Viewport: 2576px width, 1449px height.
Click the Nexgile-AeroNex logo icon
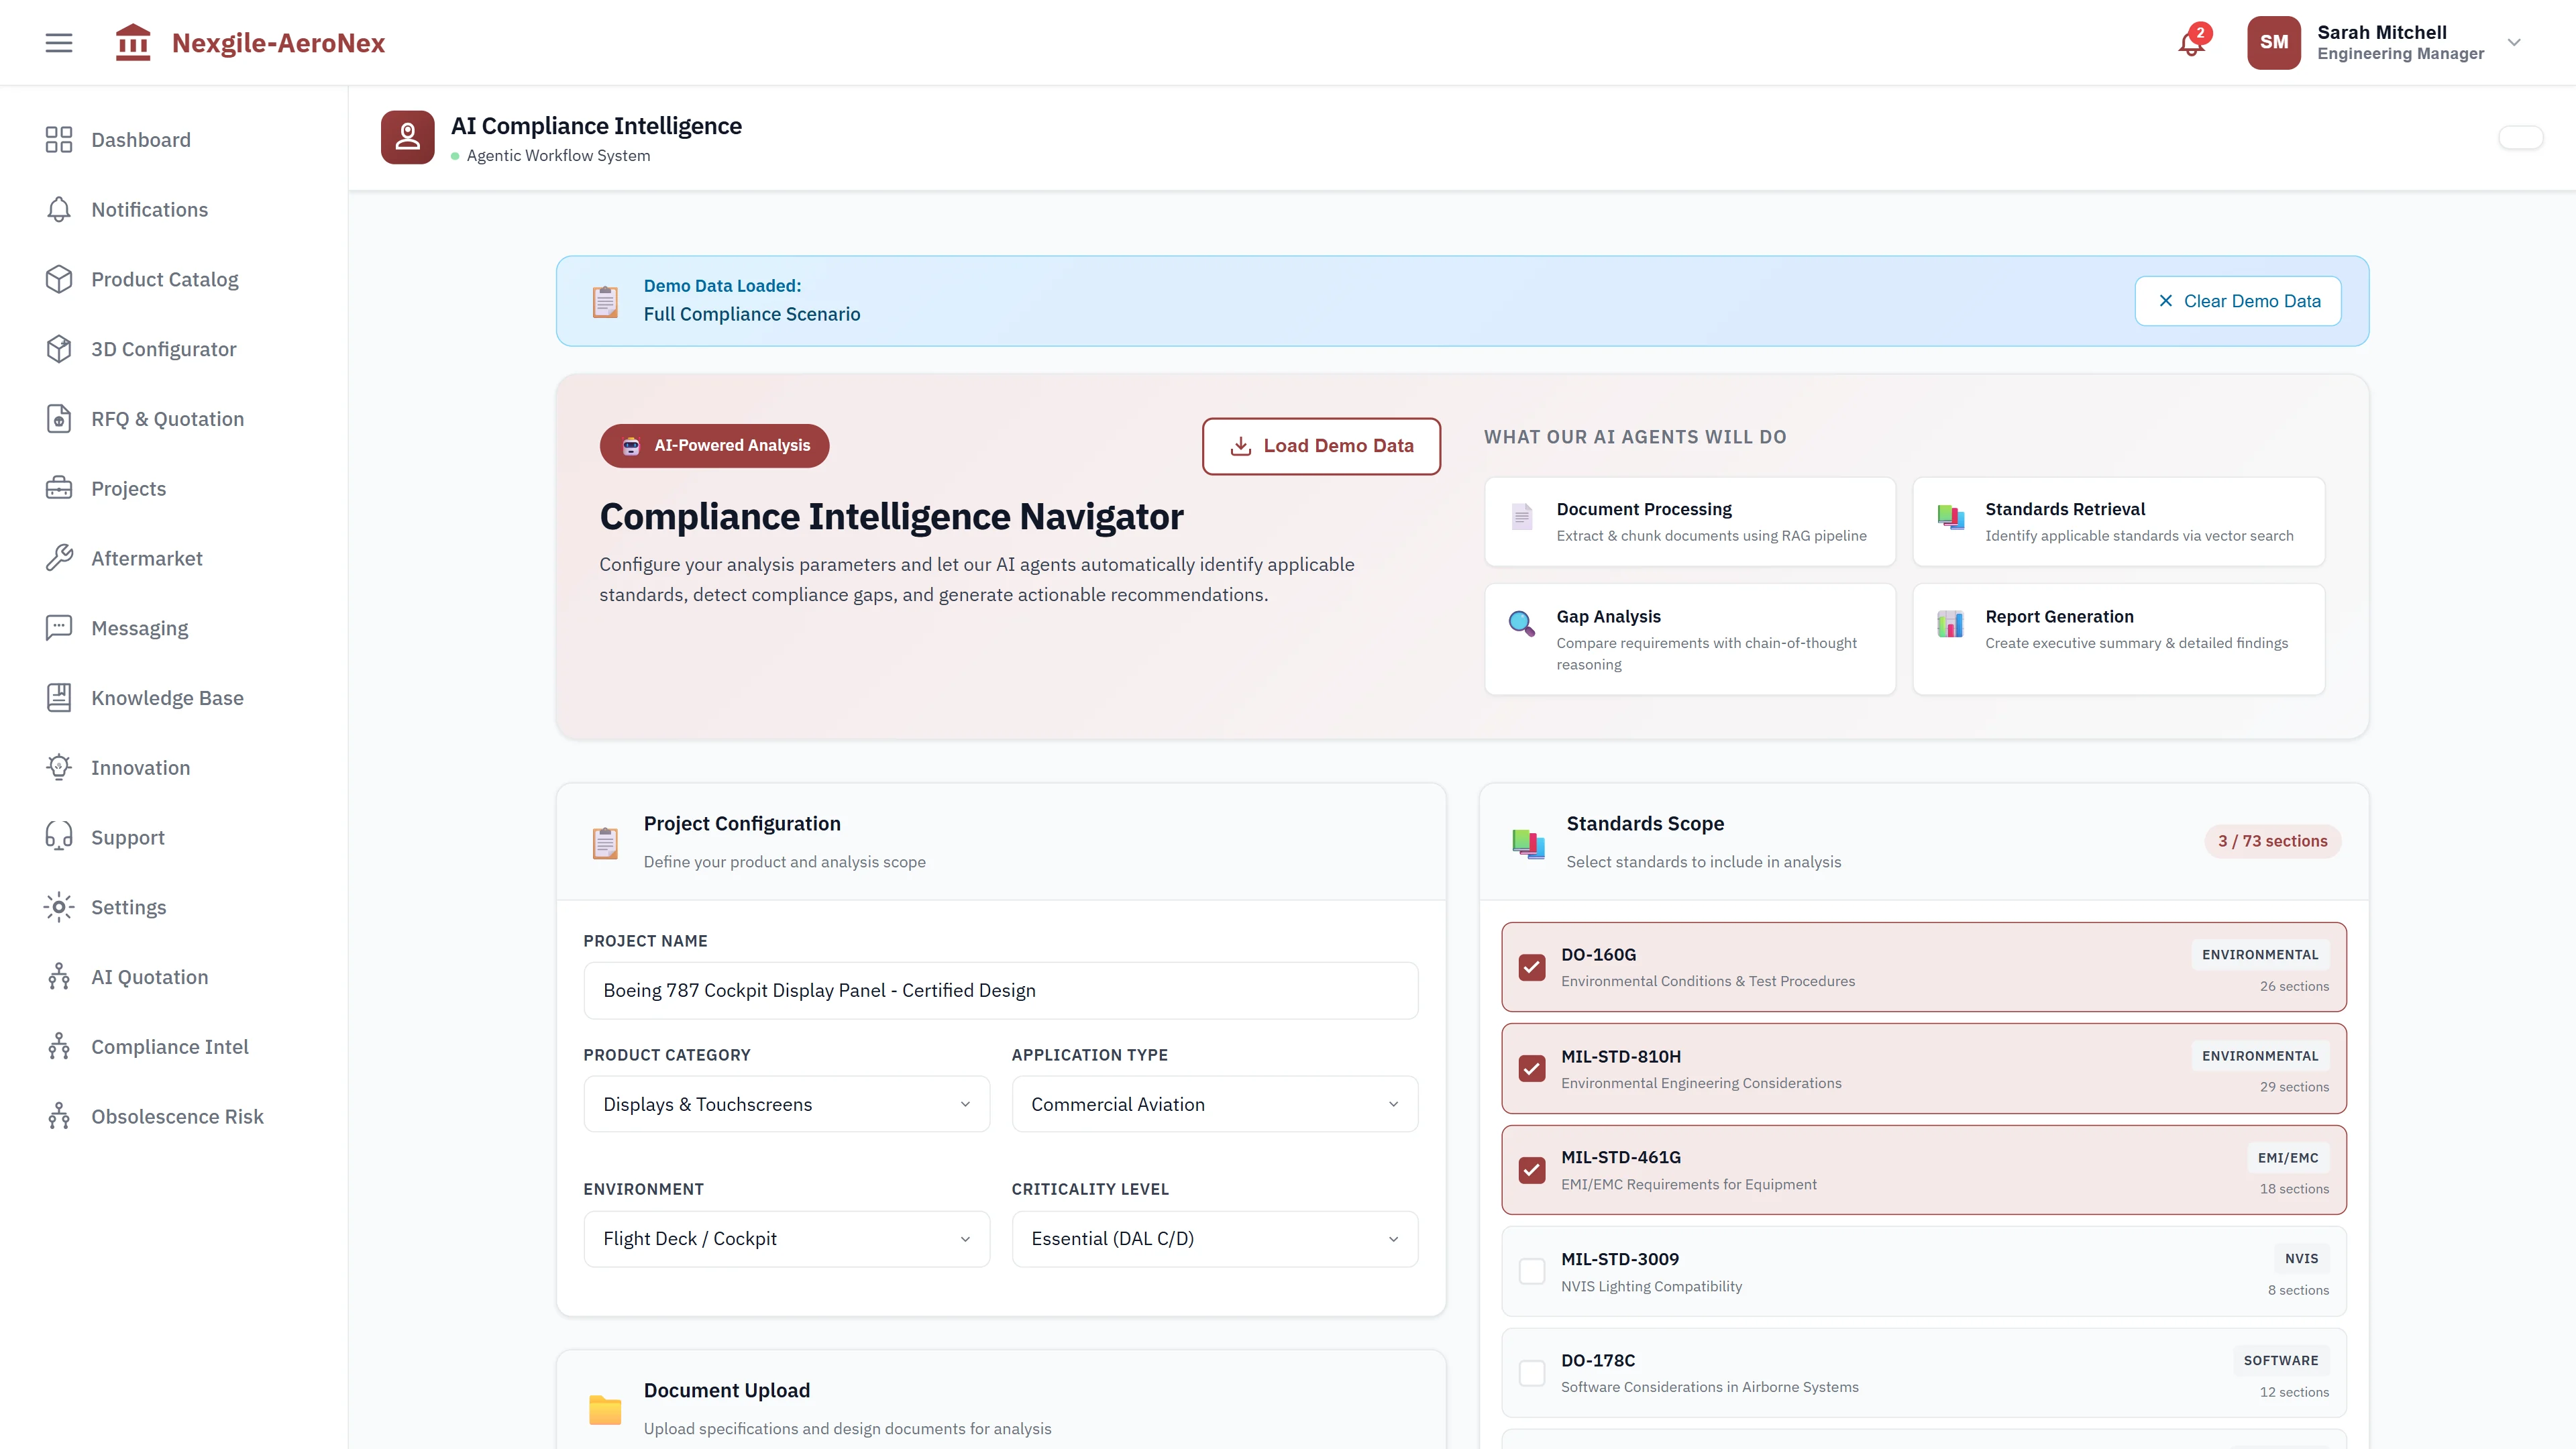click(133, 42)
